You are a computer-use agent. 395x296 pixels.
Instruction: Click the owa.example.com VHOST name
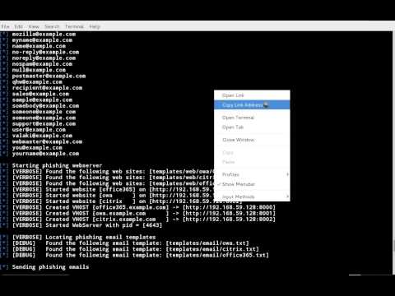(x=121, y=214)
